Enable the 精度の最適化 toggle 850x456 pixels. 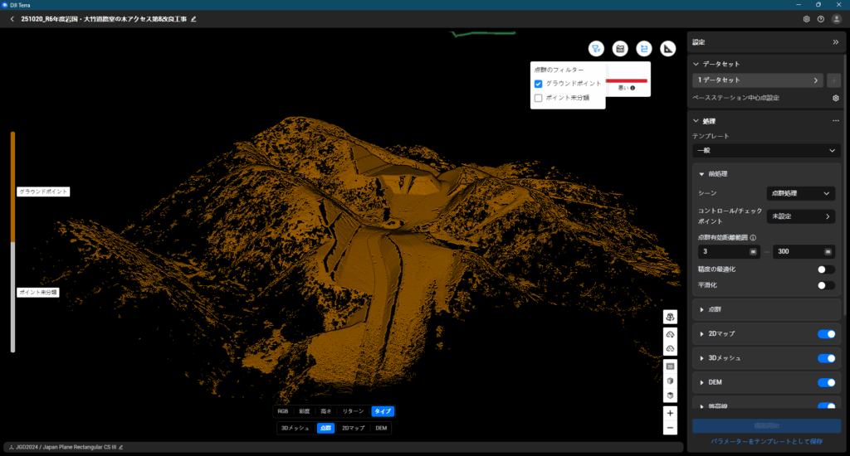[x=825, y=269]
